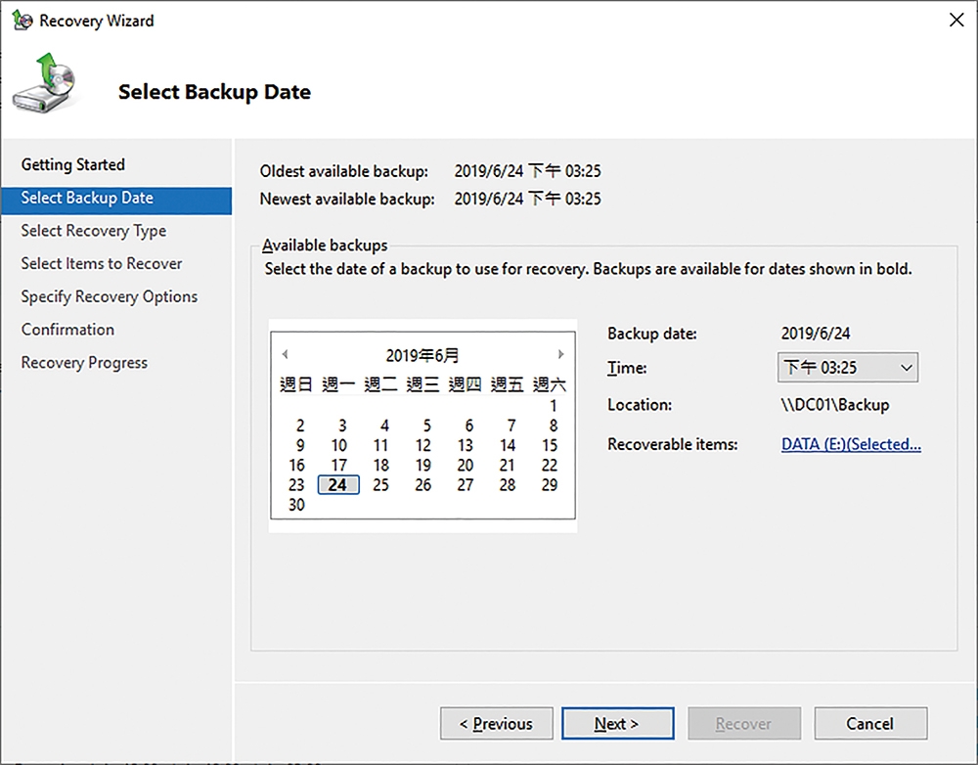
Task: Click the 週三 weekday header
Action: (422, 384)
